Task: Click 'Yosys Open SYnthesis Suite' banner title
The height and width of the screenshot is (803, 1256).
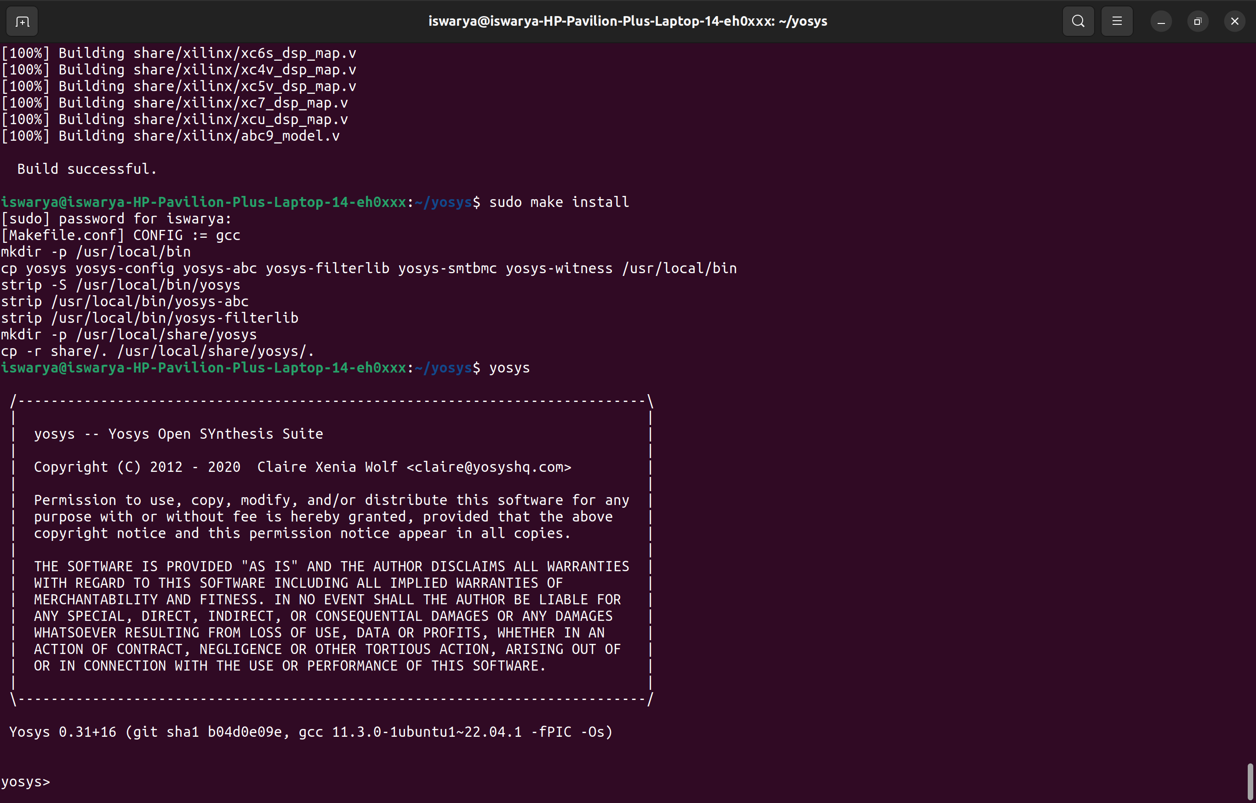Action: [x=216, y=434]
